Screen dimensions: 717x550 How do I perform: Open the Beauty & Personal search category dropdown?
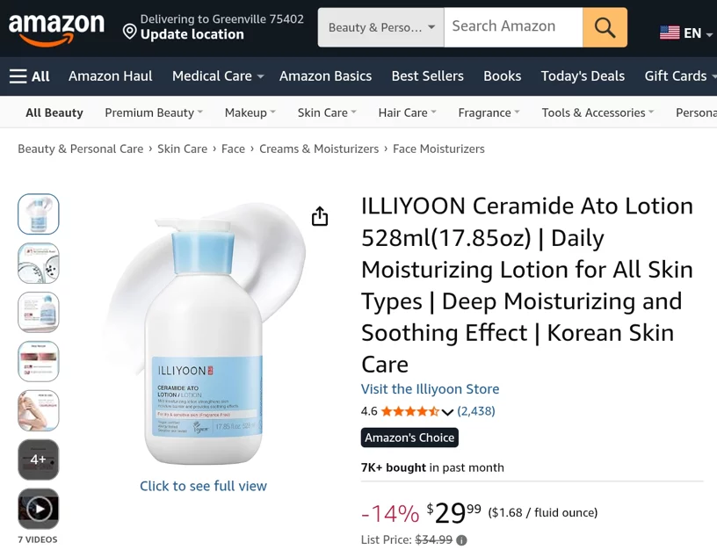(x=381, y=27)
